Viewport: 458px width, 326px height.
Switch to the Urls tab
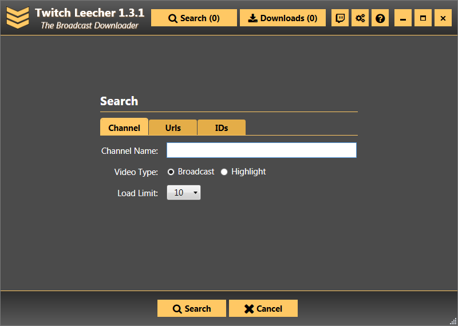point(173,128)
